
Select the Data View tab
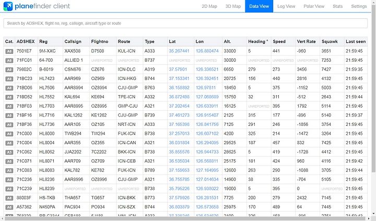click(x=259, y=6)
